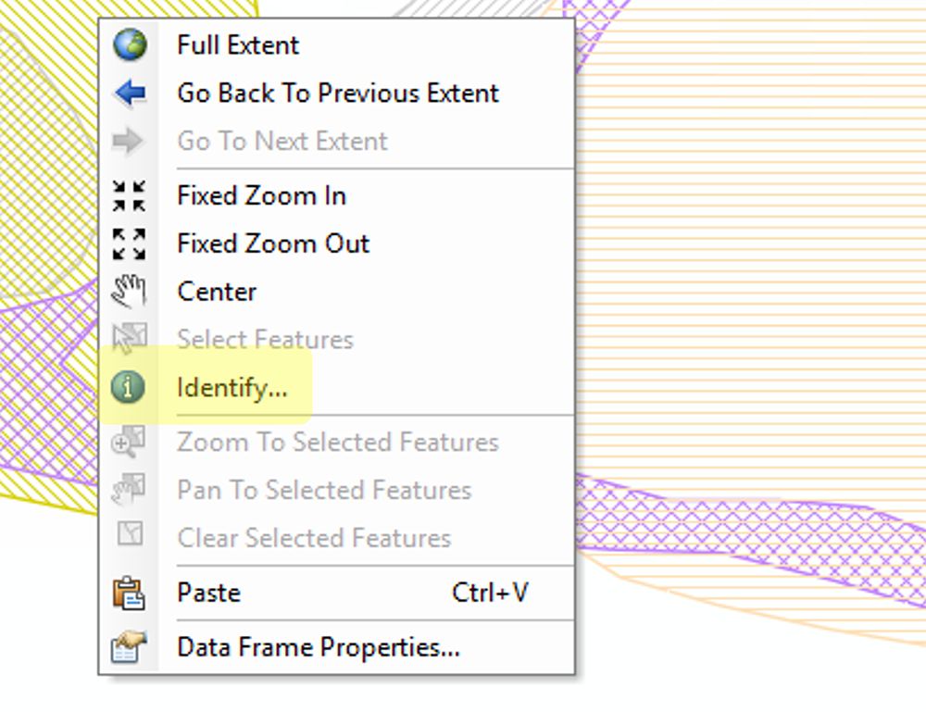Select Full Extent in the menu
The image size is (926, 712).
point(237,44)
